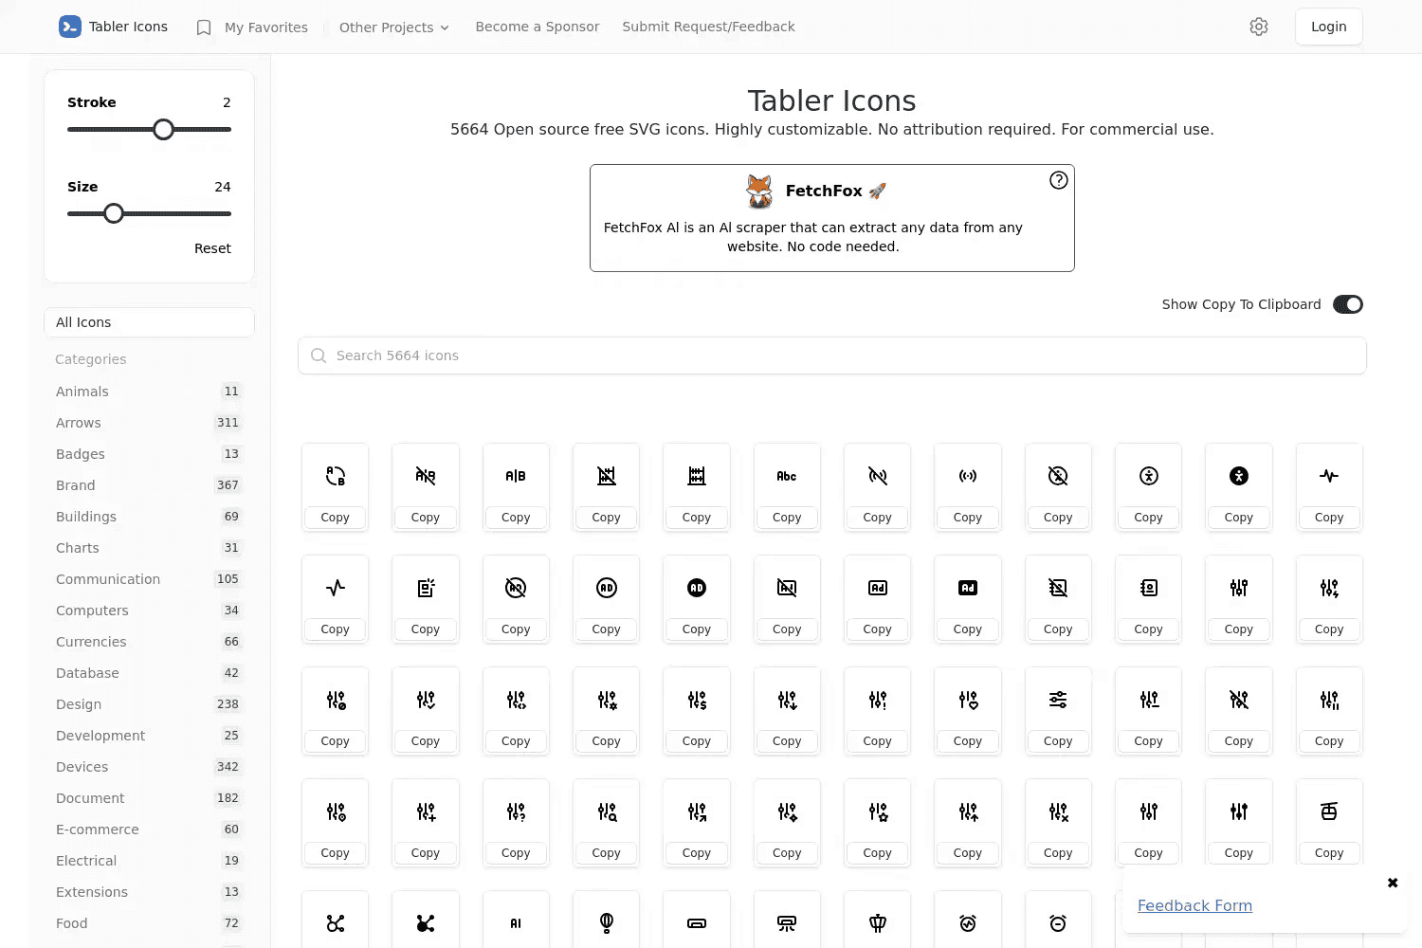Select the aerial lift cable car icon
Viewport: 1422px width, 948px height.
1329,811
